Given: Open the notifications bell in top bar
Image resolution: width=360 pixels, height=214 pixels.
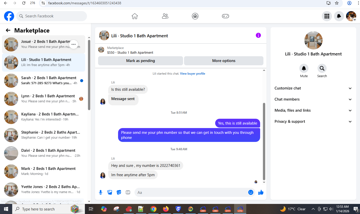Looking at the screenshot, I should pyautogui.click(x=339, y=16).
